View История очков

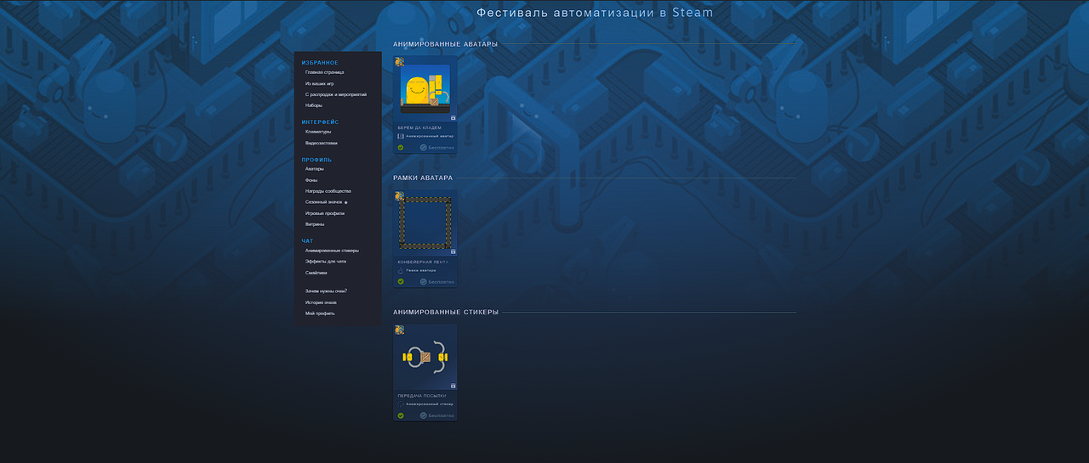(x=322, y=302)
